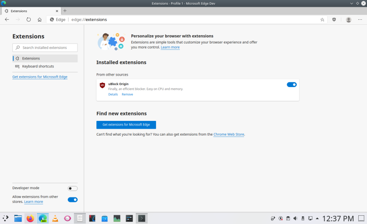Turn off Allow extensions from other stores

pyautogui.click(x=72, y=199)
